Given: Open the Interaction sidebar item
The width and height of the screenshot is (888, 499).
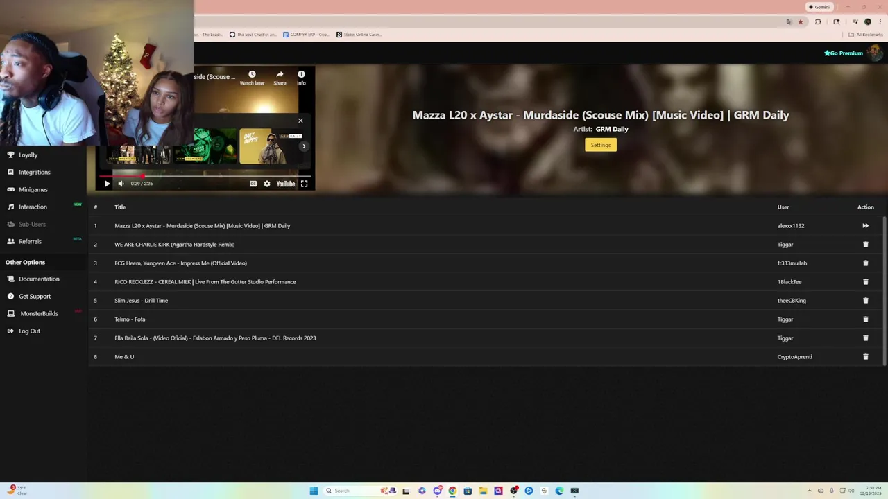Looking at the screenshot, I should click(33, 207).
